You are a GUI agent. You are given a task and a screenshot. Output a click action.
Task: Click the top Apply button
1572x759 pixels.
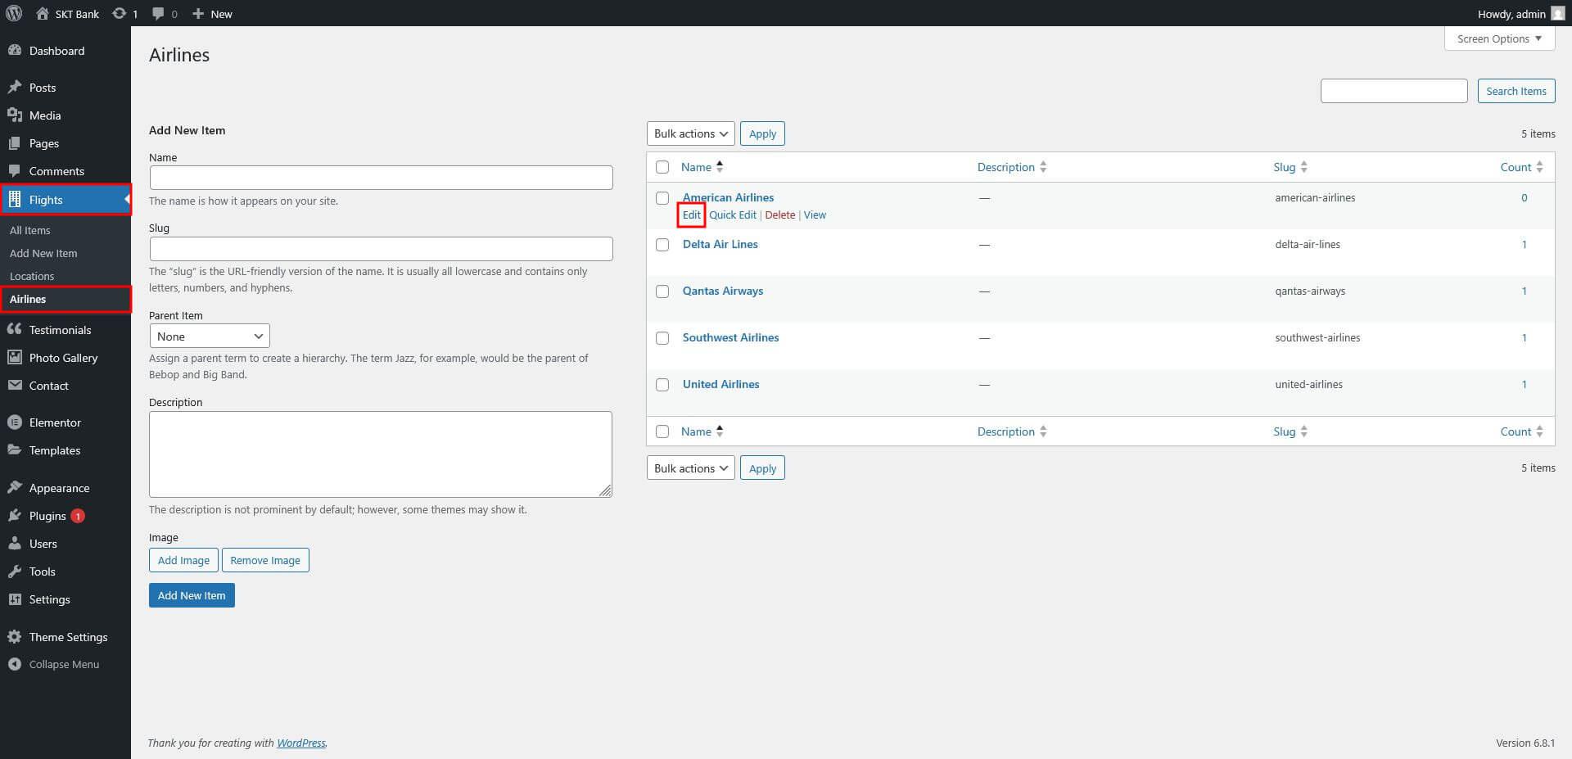762,133
